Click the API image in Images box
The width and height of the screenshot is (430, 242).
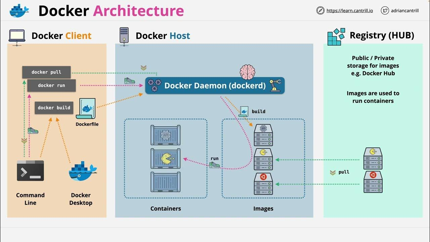263,134
